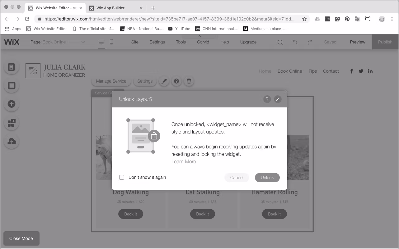Redo the last action
This screenshot has height=249, width=399.
click(x=310, y=42)
